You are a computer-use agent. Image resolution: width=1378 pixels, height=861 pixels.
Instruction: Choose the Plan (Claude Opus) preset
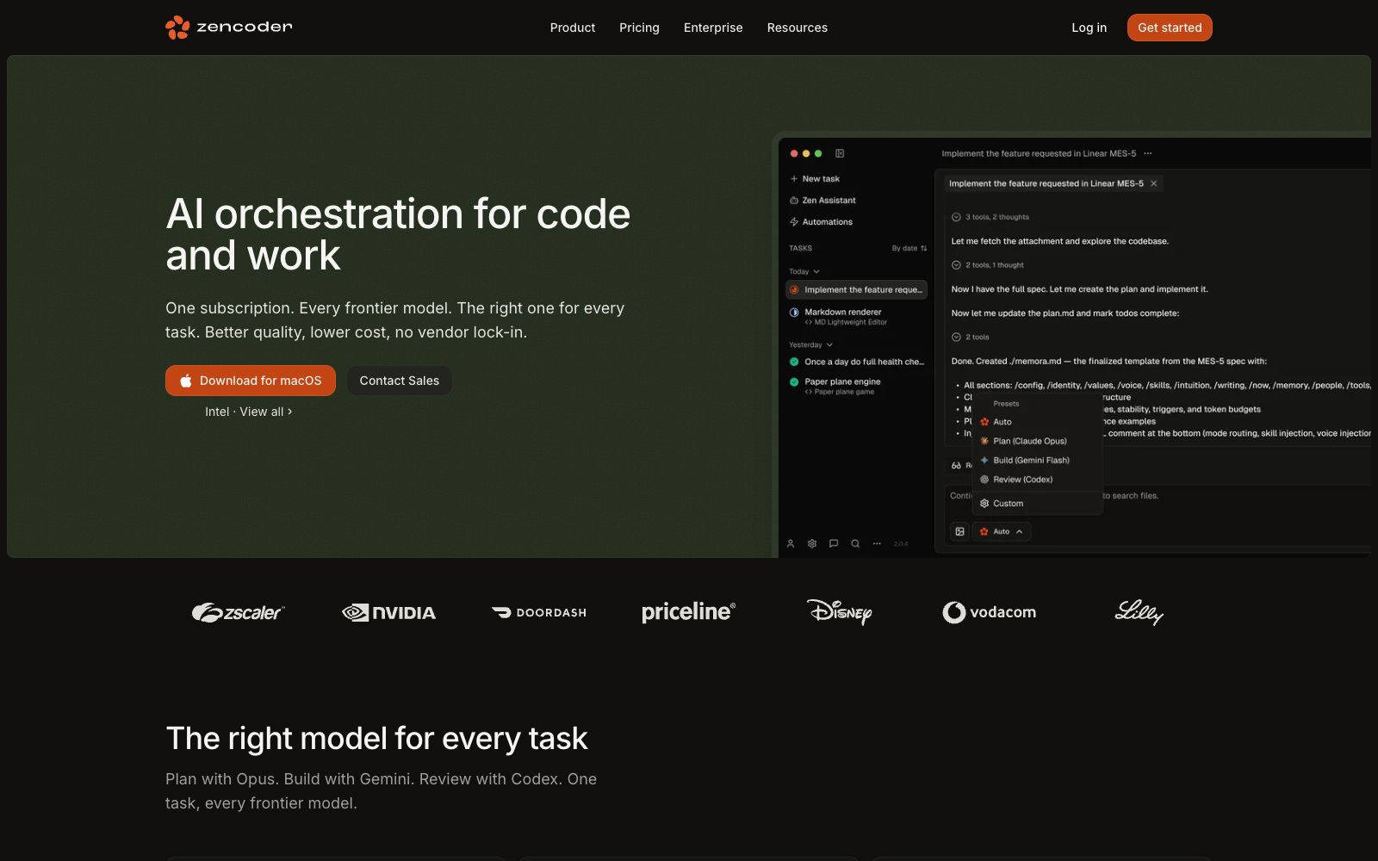pos(1037,441)
